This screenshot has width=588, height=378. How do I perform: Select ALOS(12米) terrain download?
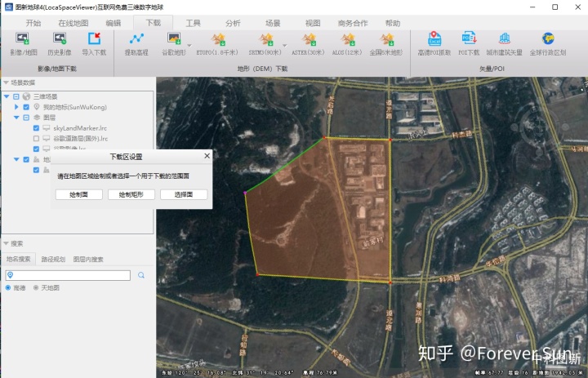point(347,44)
